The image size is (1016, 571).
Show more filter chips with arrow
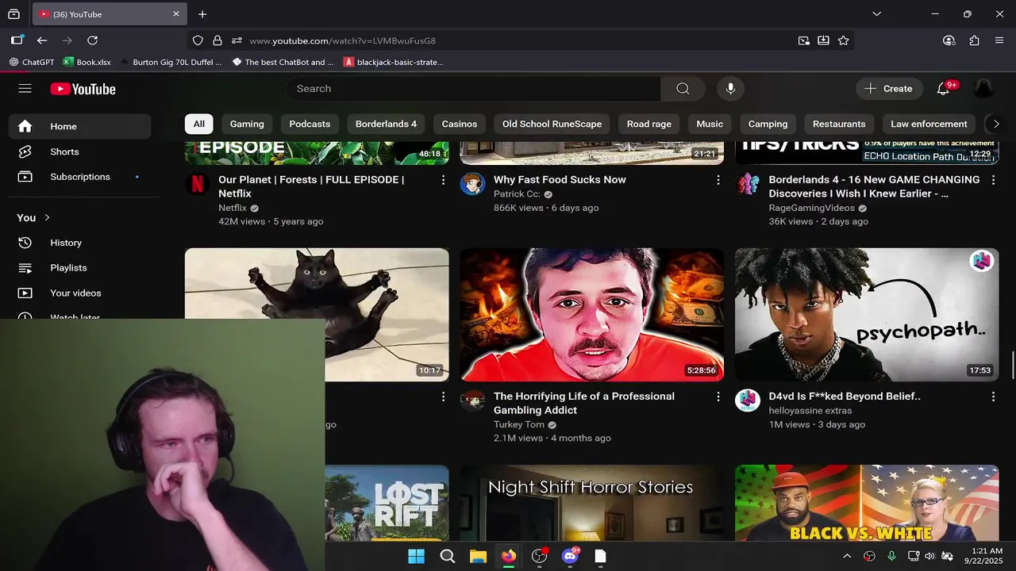pyautogui.click(x=996, y=124)
